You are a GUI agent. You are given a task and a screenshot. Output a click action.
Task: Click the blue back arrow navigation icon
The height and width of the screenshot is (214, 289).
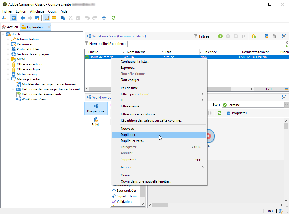23,18
